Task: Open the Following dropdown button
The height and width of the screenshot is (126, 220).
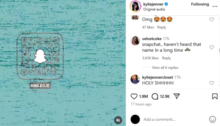Action: (x=200, y=4)
